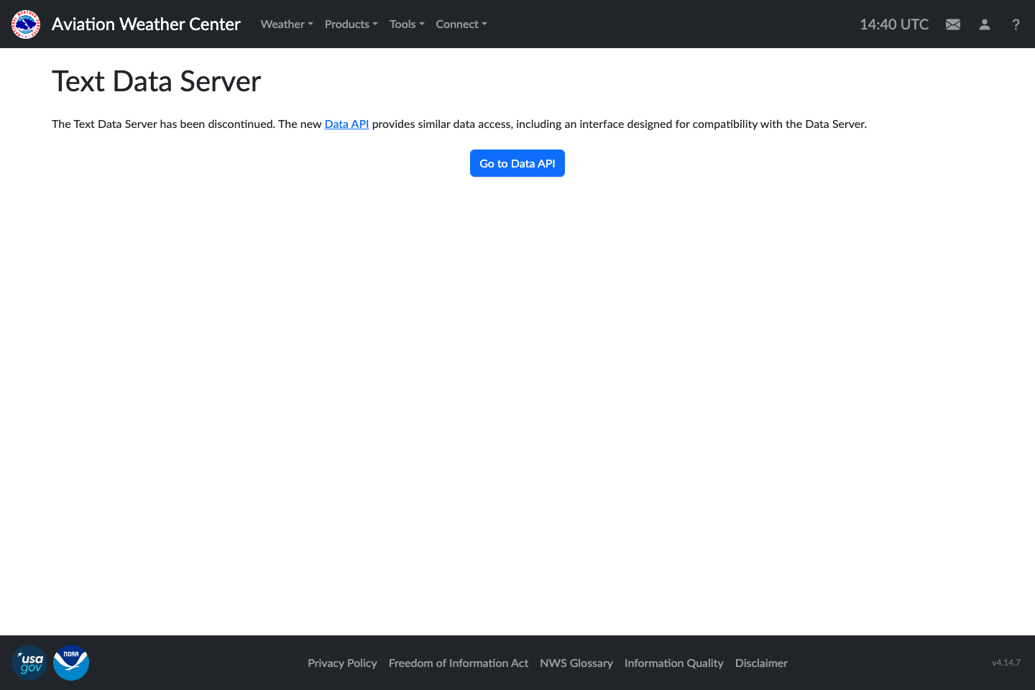
Task: Expand the Products dropdown
Action: click(x=351, y=24)
